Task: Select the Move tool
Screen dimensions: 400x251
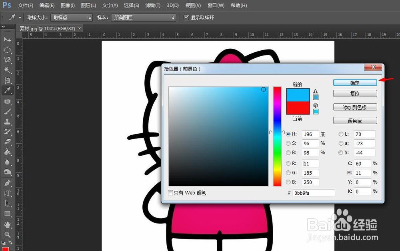Action: [7, 40]
